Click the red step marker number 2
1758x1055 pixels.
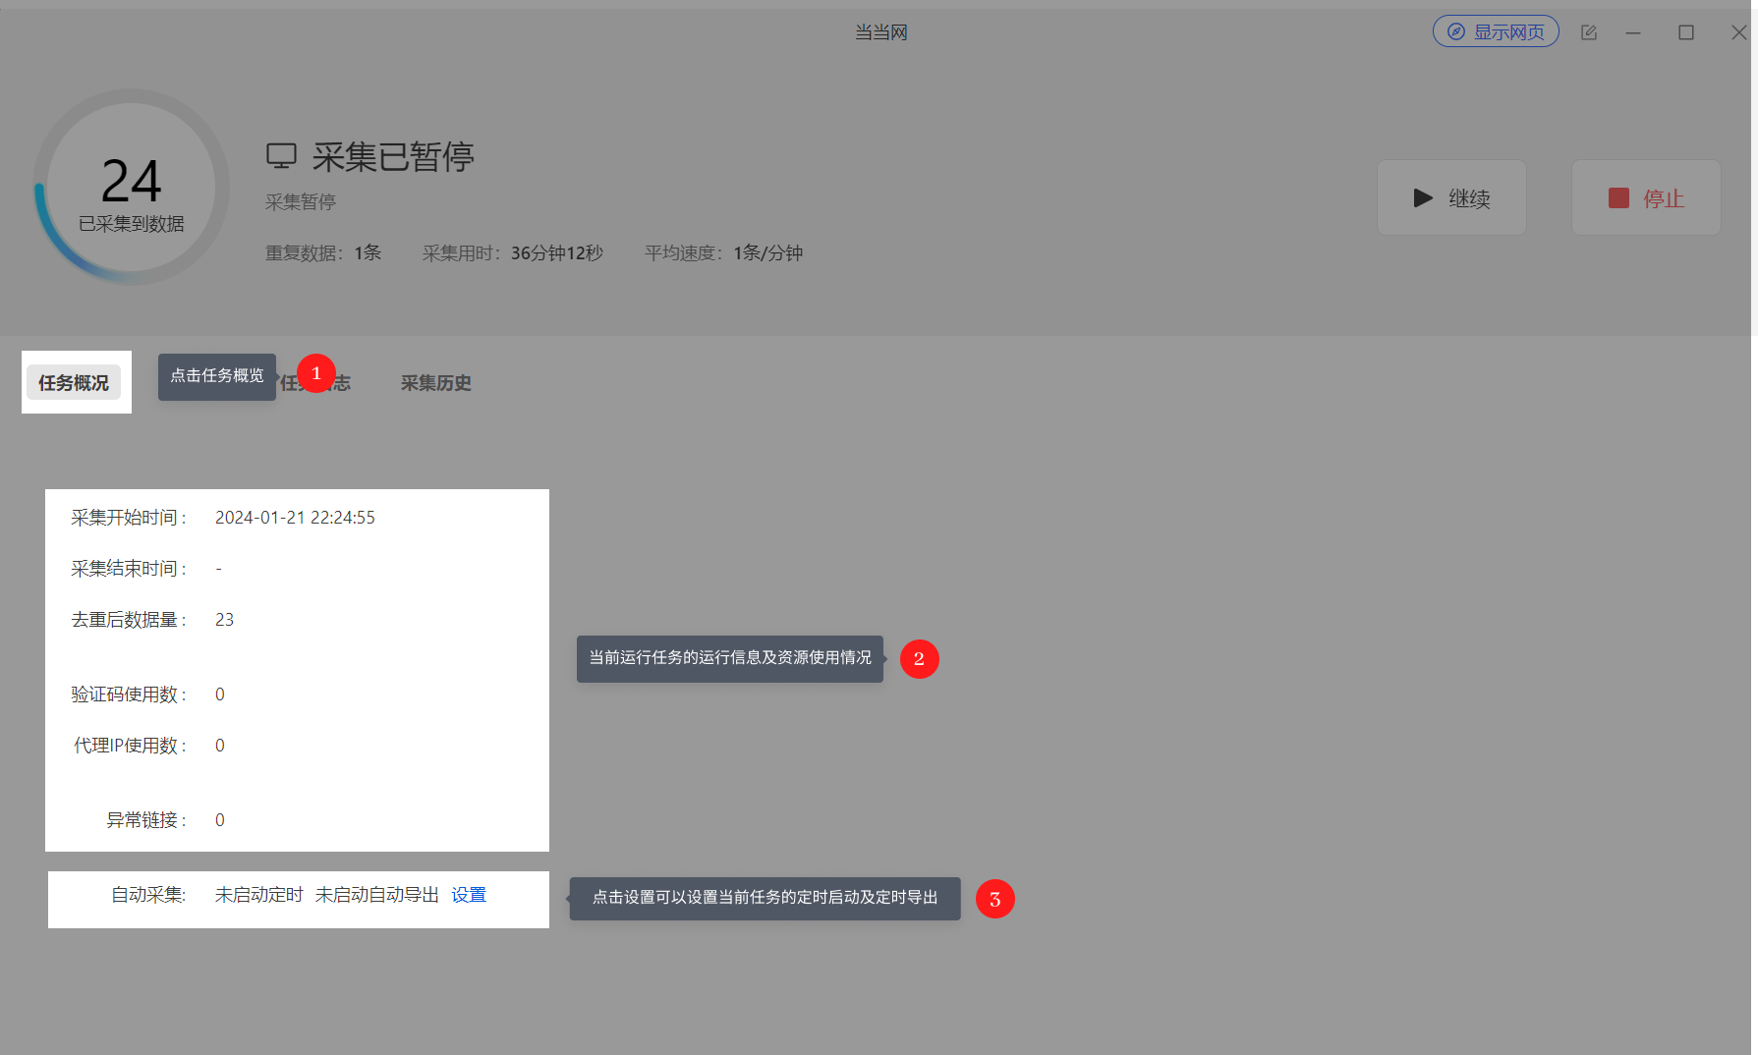pyautogui.click(x=919, y=658)
